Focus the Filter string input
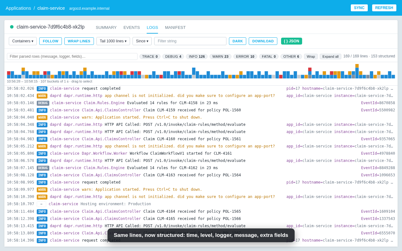The image size is (402, 251). (x=190, y=41)
